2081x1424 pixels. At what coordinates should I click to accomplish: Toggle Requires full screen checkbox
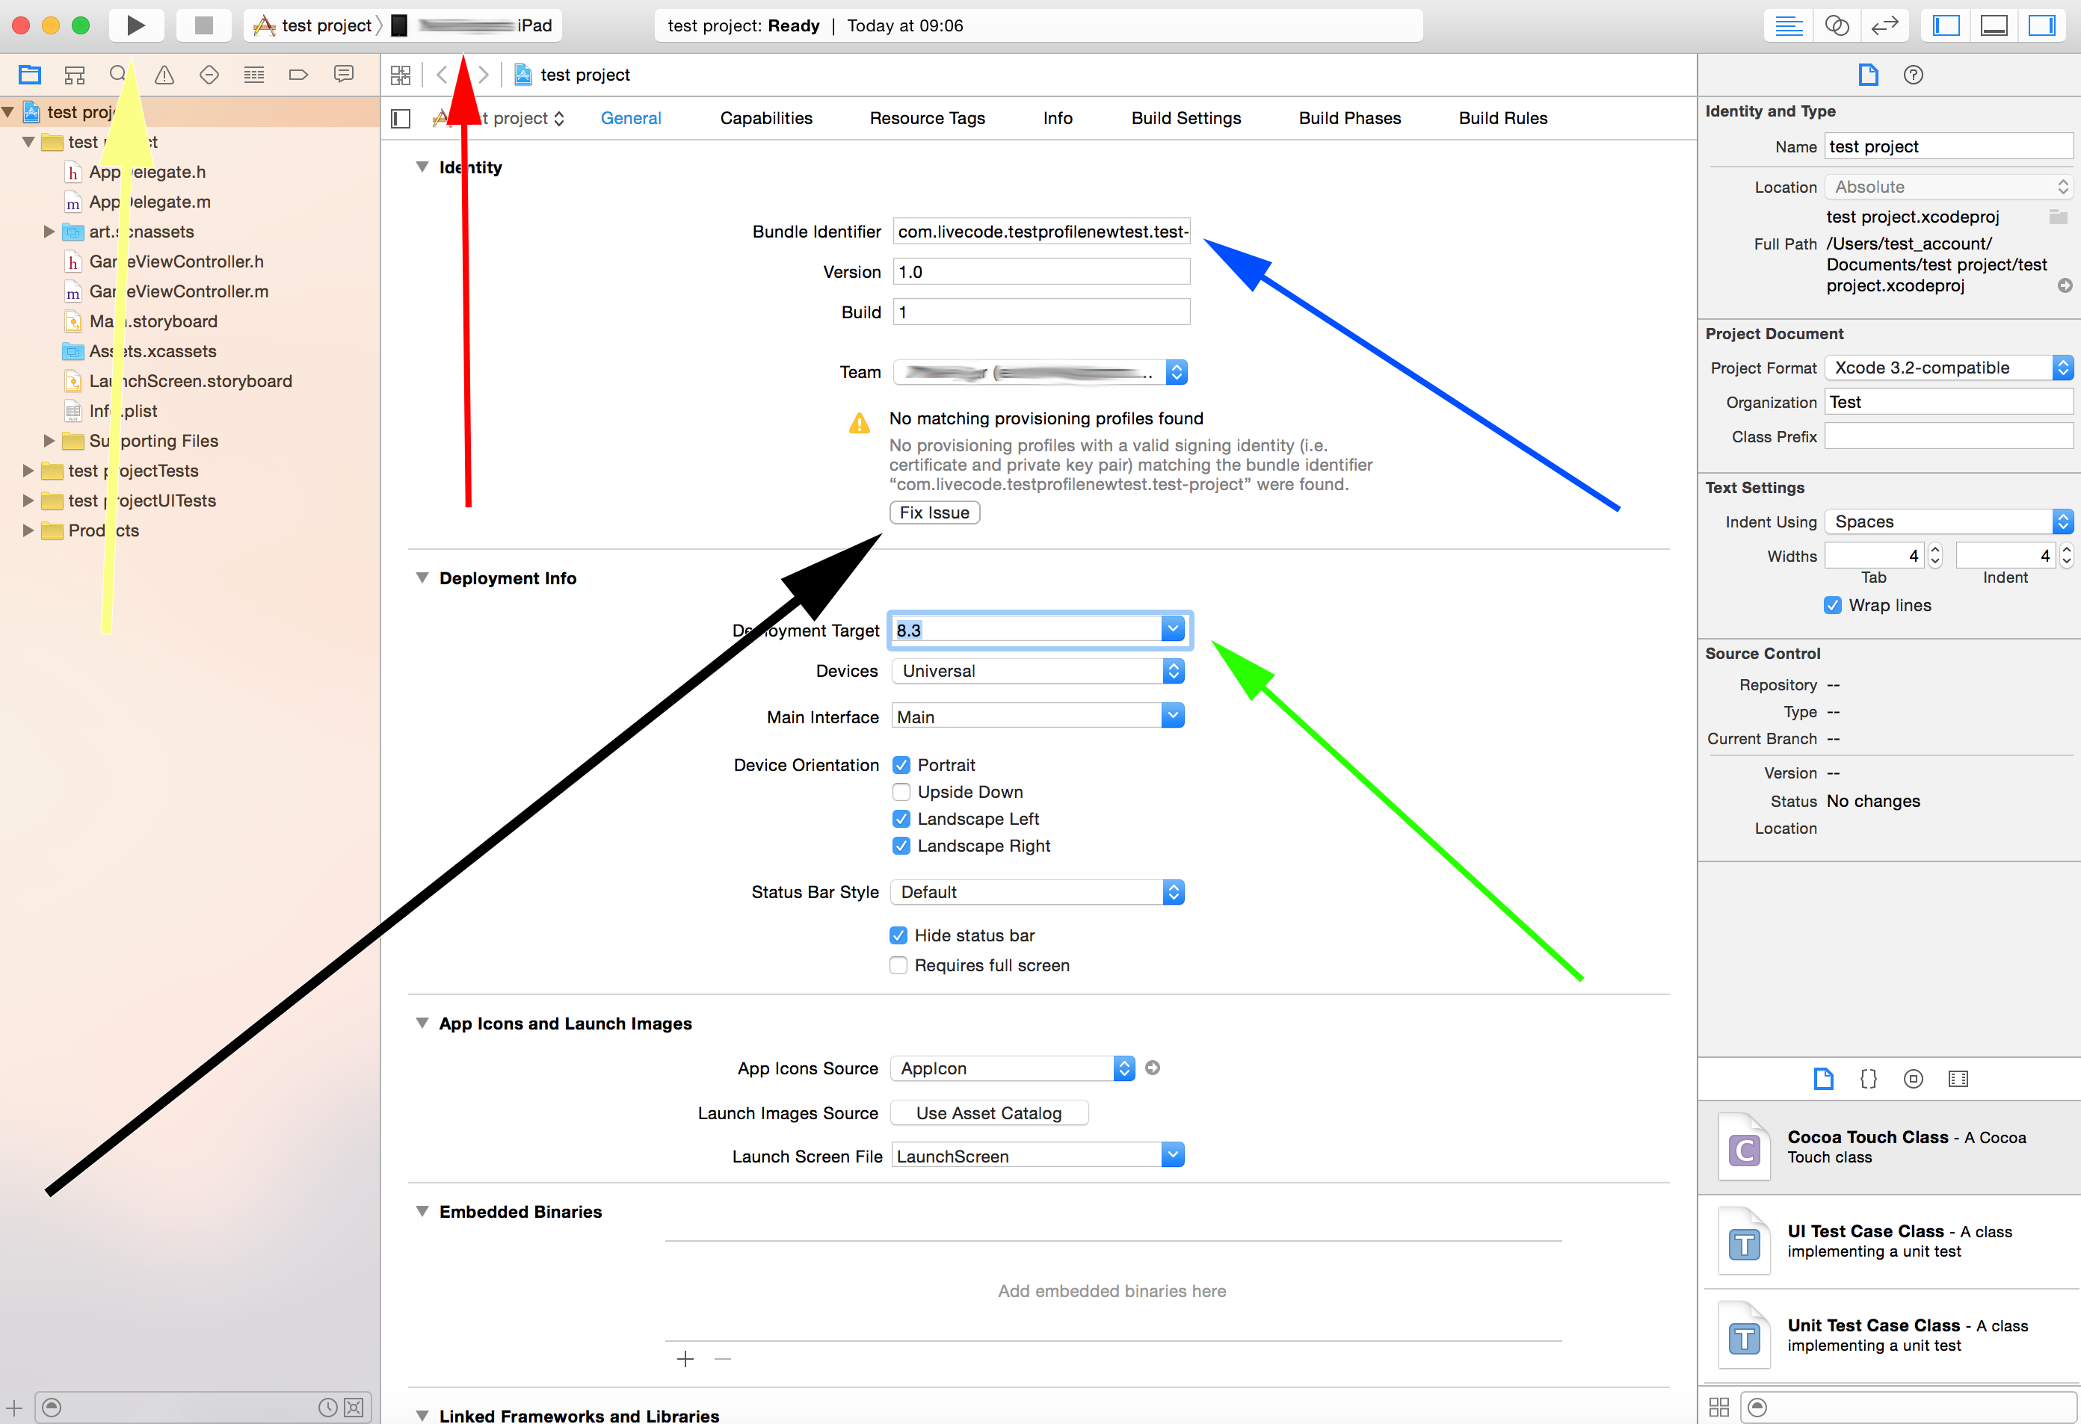pos(898,966)
